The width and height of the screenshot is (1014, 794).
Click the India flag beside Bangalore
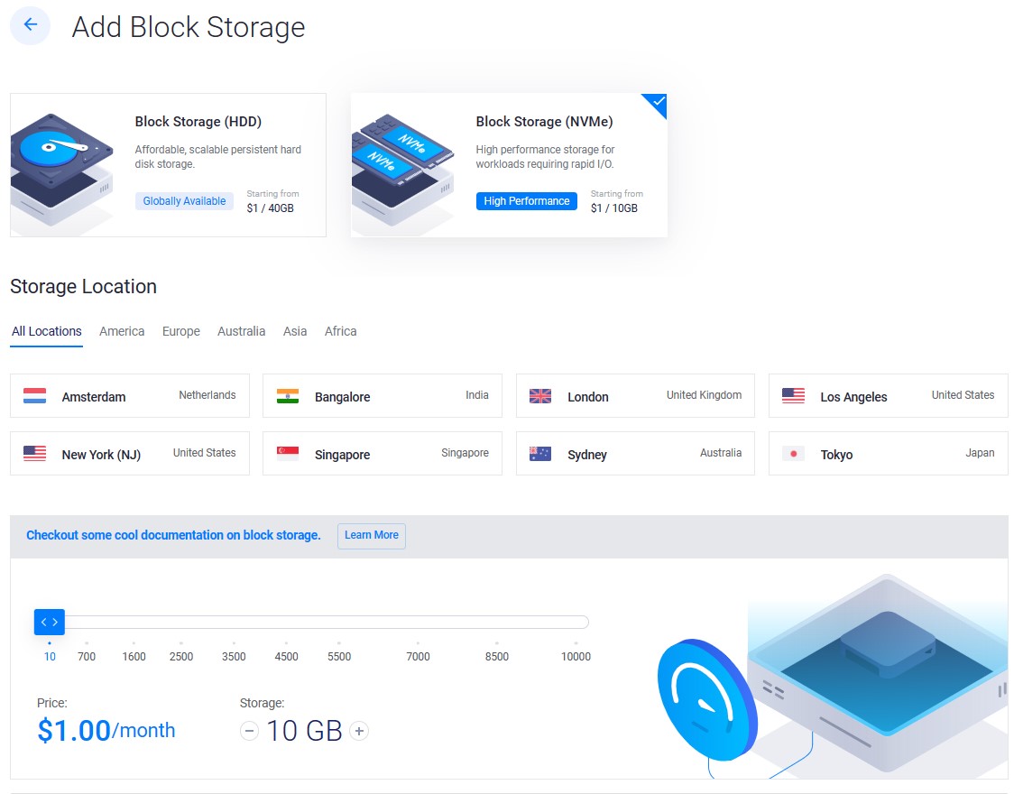click(x=287, y=394)
